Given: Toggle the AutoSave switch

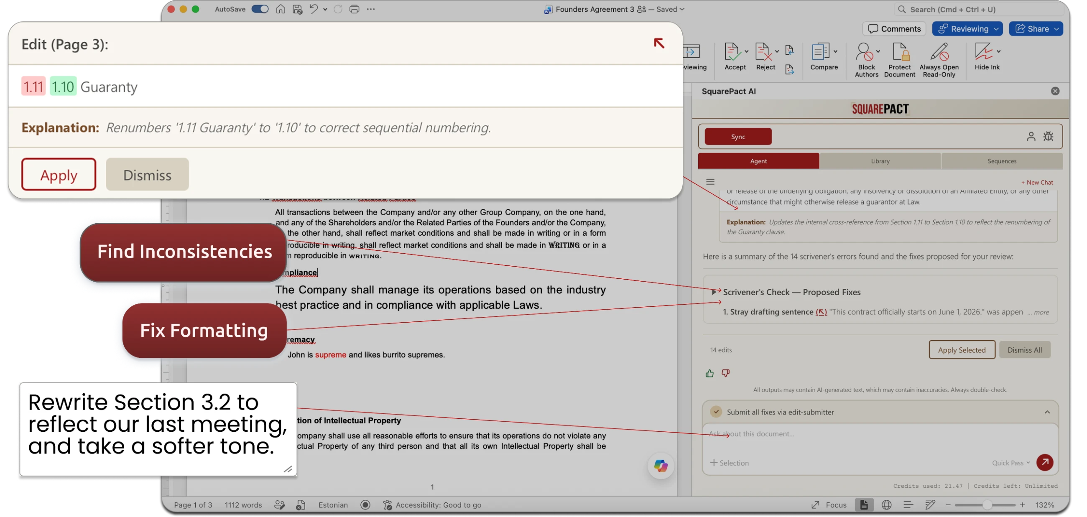Looking at the screenshot, I should coord(260,9).
